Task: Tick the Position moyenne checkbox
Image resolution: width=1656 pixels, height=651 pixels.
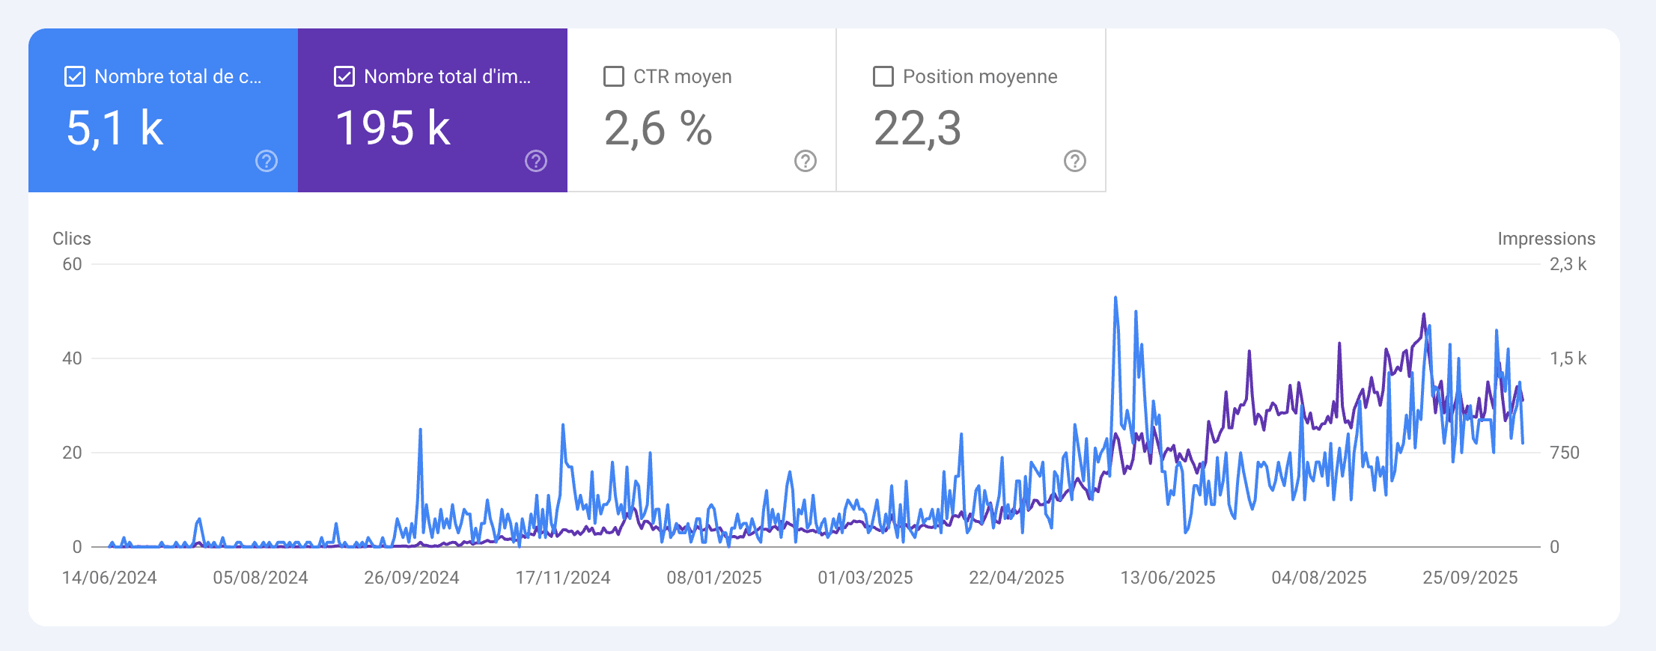Action: 883,76
